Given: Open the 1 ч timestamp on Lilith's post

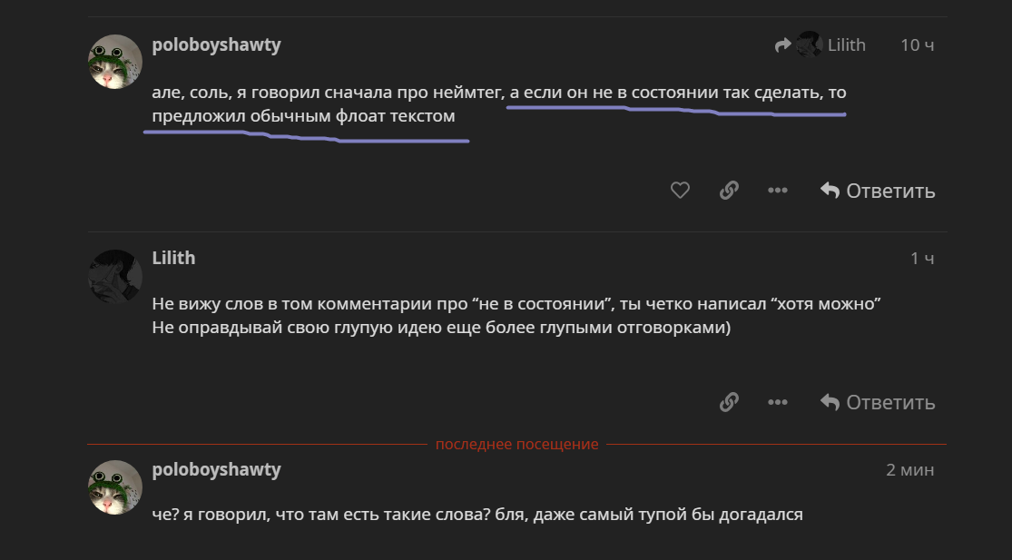Looking at the screenshot, I should [922, 258].
